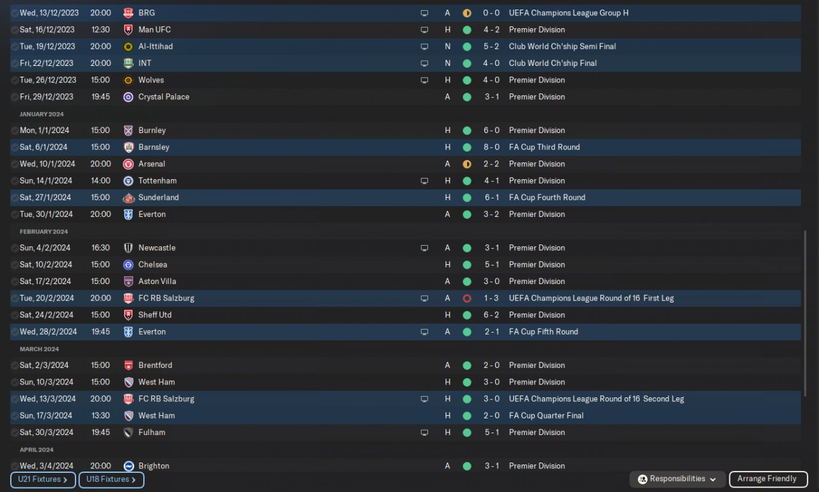Click the TV broadcast icon for Newcastle match
The height and width of the screenshot is (492, 819).
[x=424, y=248]
